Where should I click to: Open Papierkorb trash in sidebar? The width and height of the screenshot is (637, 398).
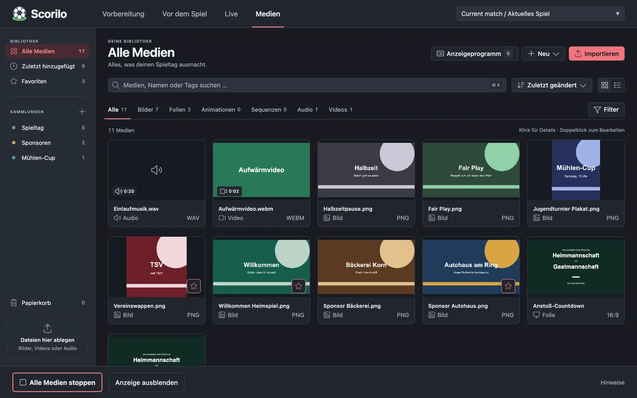[48, 303]
